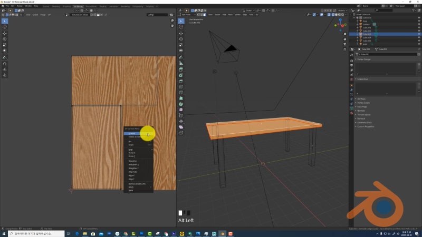The height and width of the screenshot is (237, 422).
Task: Select the Move tool in 3D viewport toolbar
Action: [181, 33]
